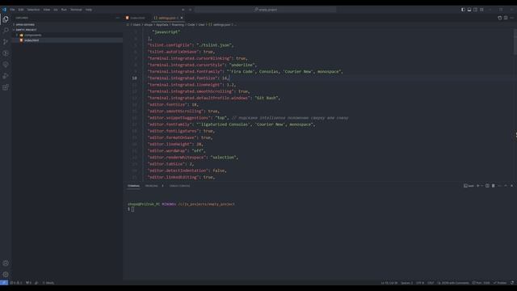Open Source Control view in activity bar

[6, 42]
